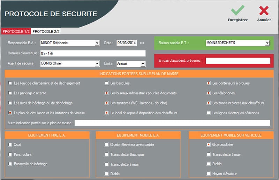Uncheck Les bureaux administratifs checkbox
Image resolution: width=279 pixels, height=180 pixels.
click(x=107, y=93)
